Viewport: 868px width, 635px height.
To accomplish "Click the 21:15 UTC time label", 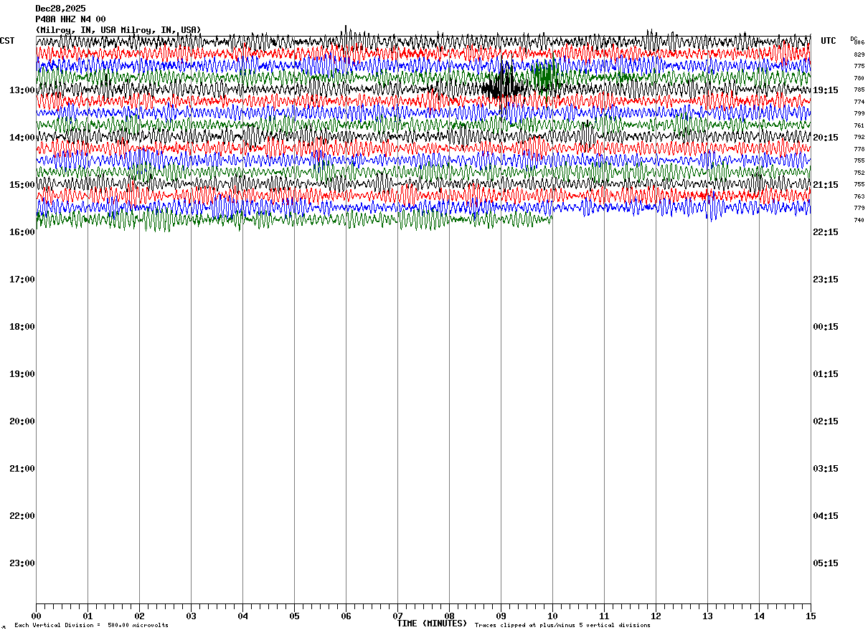I will (826, 185).
